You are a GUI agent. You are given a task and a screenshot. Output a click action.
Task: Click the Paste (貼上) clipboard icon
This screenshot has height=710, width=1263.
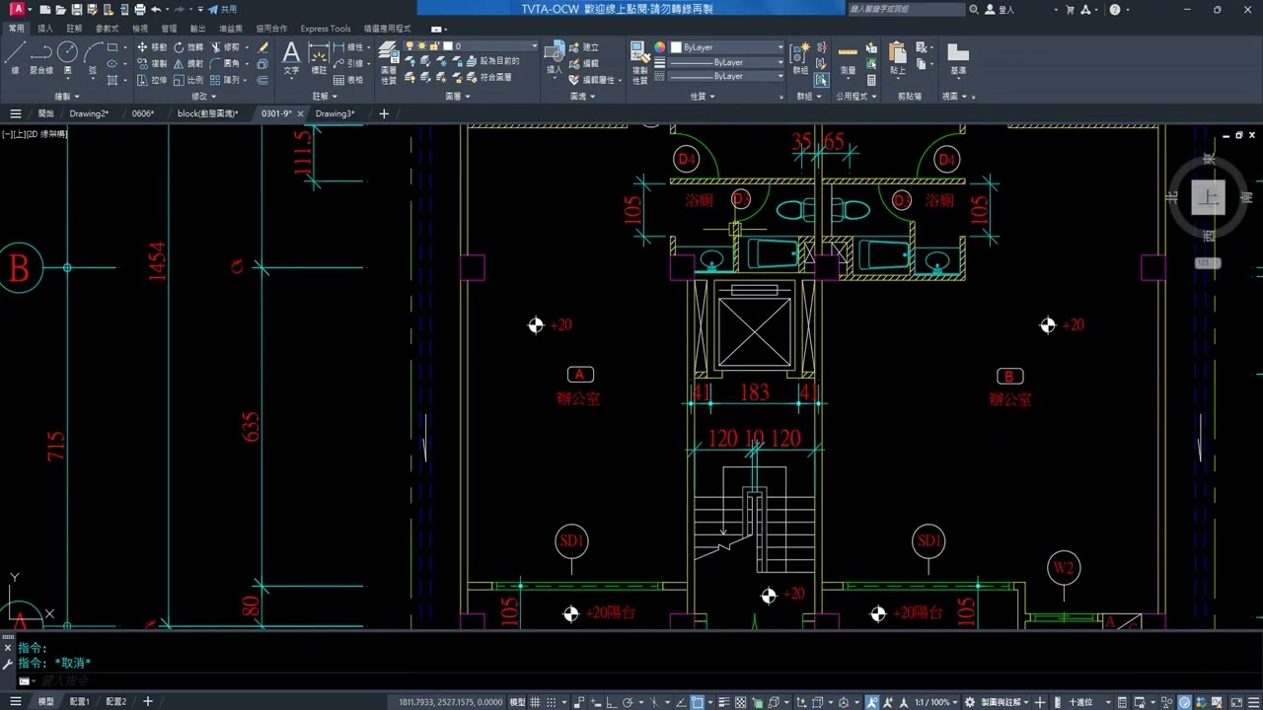897,58
